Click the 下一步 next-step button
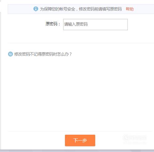Viewport: 154px width, 152px height. point(80,140)
